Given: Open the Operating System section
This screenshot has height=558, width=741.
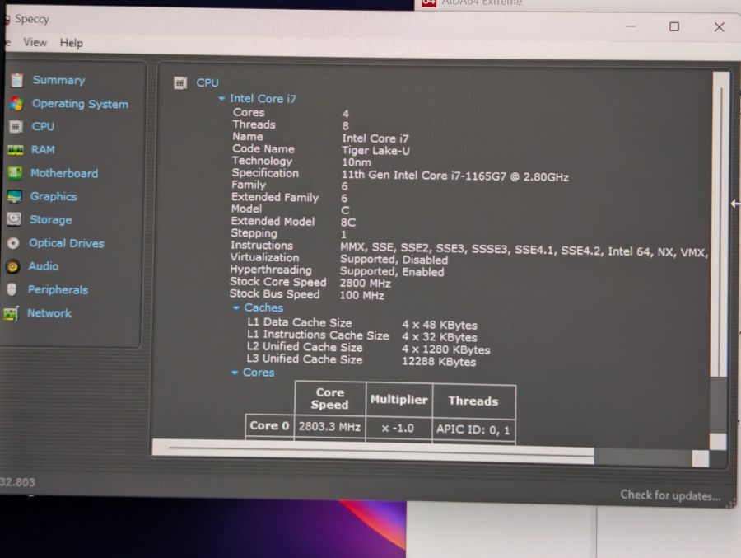Looking at the screenshot, I should point(80,104).
